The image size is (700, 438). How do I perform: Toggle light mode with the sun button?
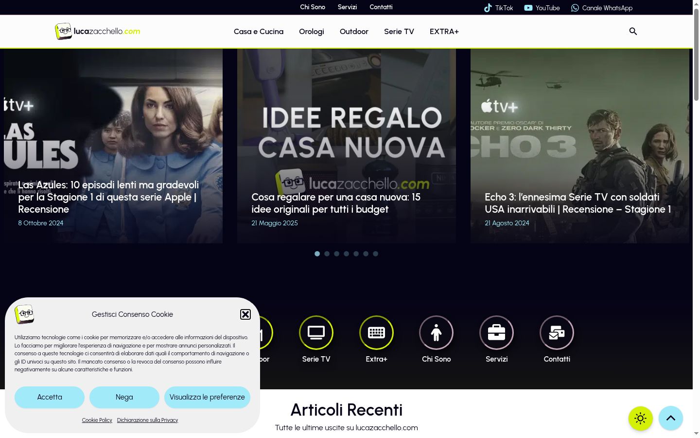(x=641, y=418)
